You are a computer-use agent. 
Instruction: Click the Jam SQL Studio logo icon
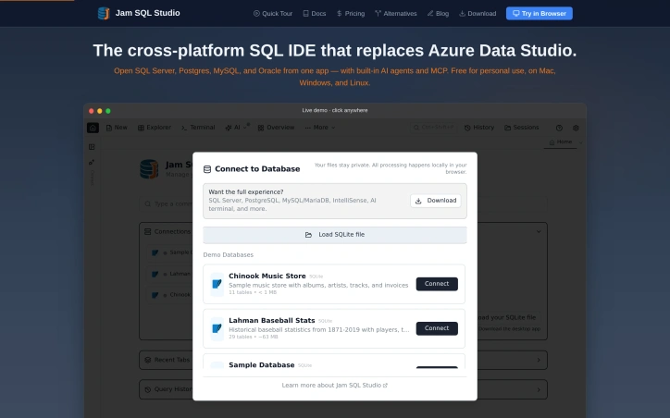tap(104, 13)
